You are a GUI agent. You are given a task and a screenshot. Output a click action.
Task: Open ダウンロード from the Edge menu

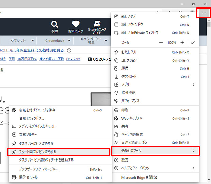pyautogui.click(x=129, y=77)
